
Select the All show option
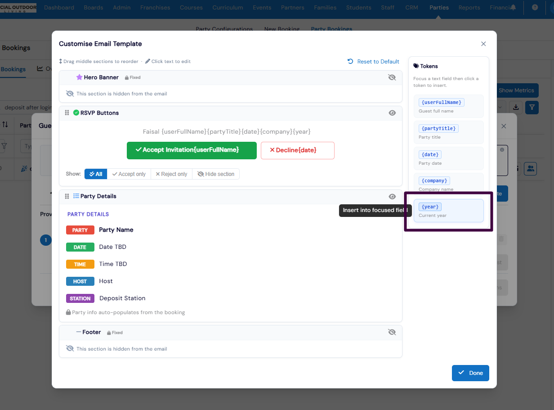96,174
